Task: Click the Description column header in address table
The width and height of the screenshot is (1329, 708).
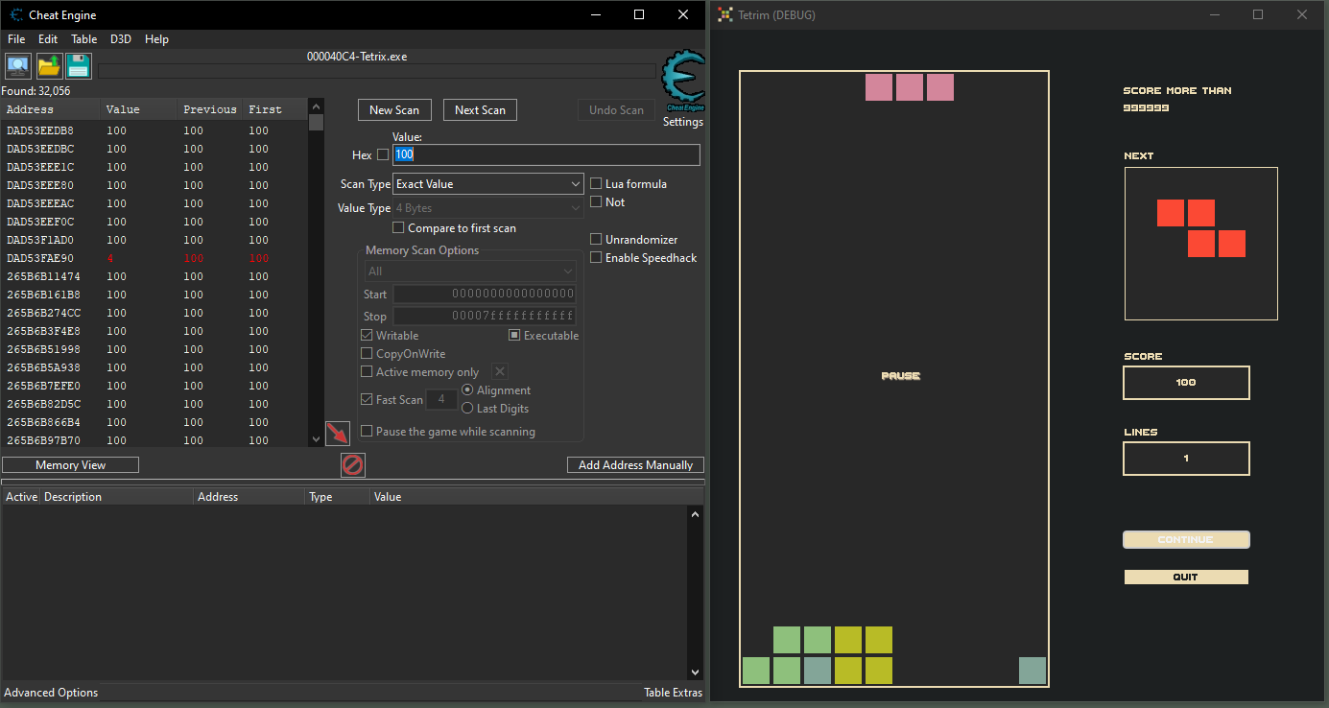Action: pyautogui.click(x=116, y=497)
